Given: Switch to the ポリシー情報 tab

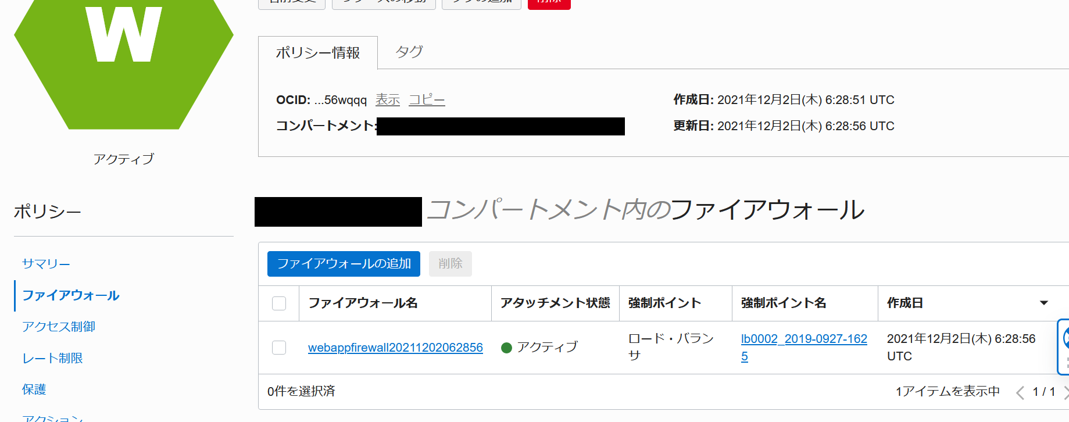Looking at the screenshot, I should click(x=318, y=53).
